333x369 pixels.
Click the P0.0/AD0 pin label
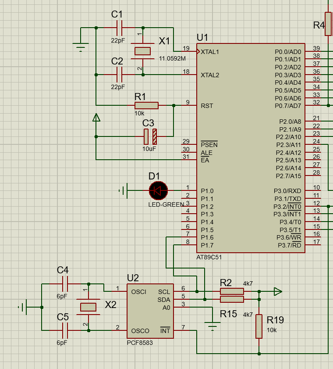pos(288,52)
